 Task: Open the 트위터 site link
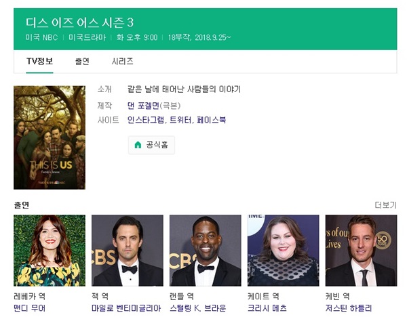(x=180, y=120)
